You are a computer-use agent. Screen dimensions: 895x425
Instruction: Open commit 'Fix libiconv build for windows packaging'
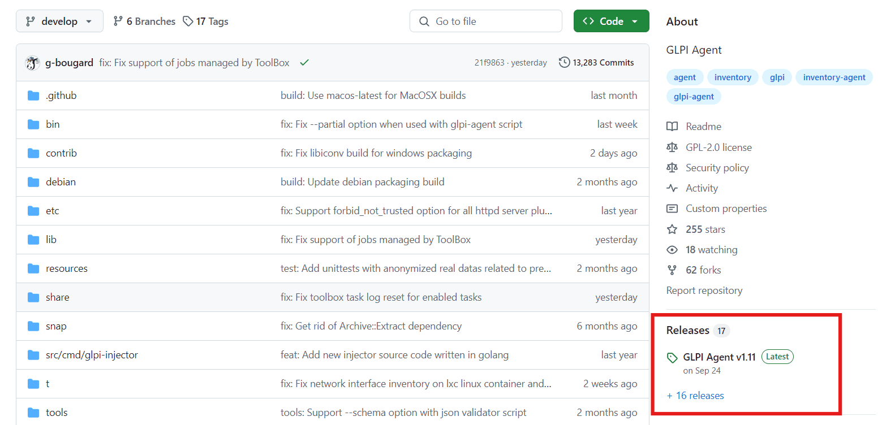[376, 153]
